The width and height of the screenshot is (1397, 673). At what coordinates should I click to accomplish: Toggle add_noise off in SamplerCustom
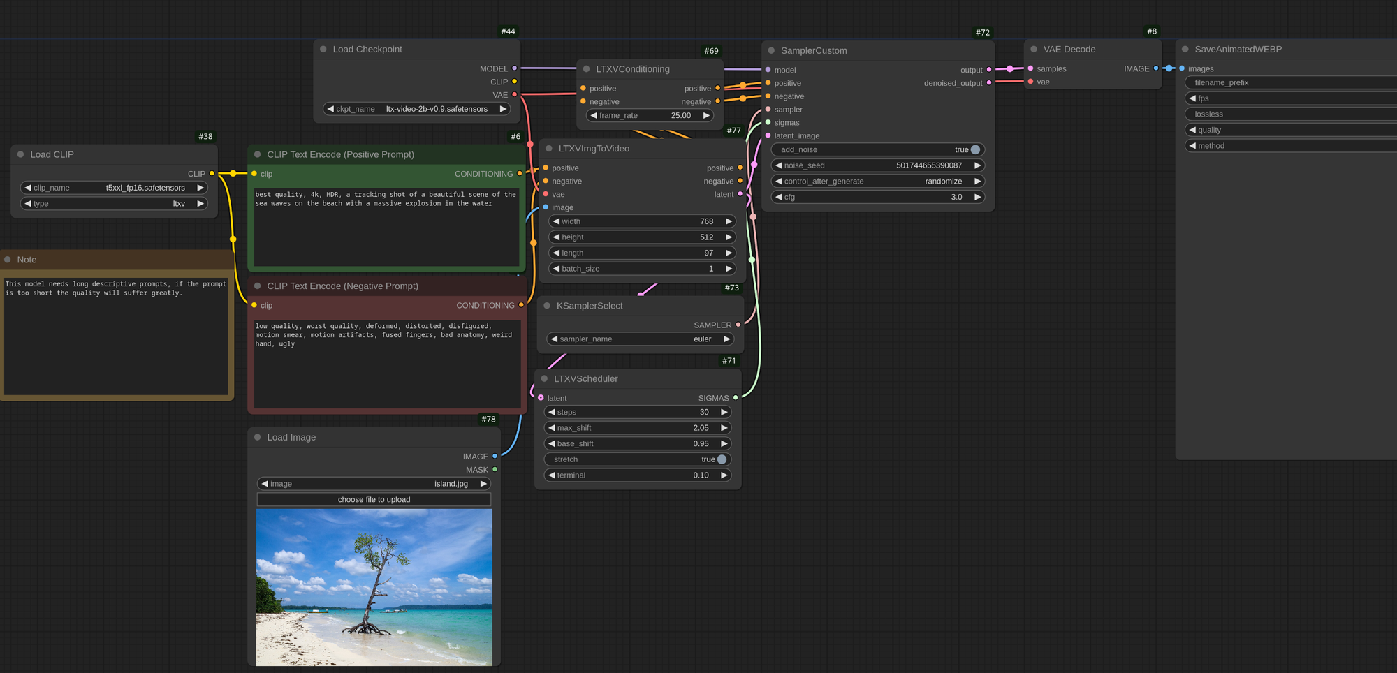[x=974, y=149]
